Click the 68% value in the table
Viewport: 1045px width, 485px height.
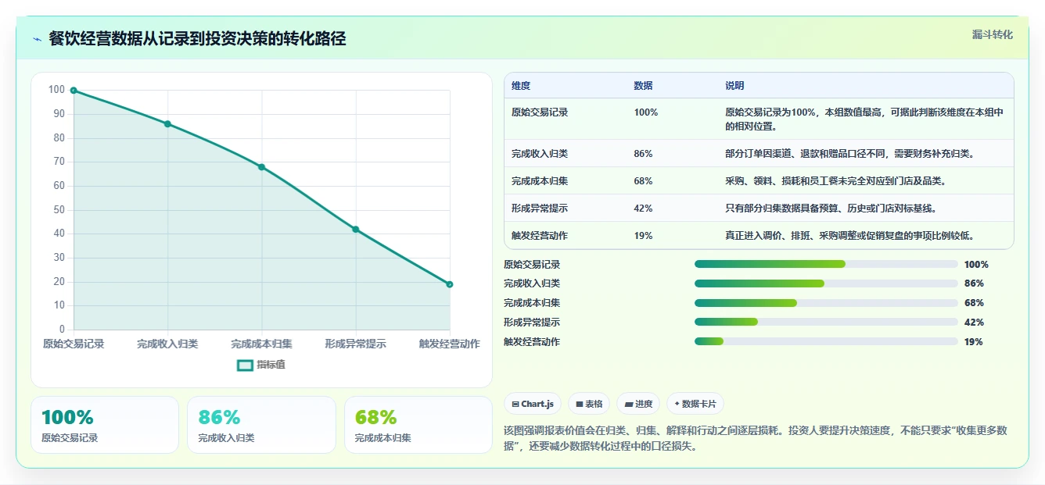[x=643, y=181]
